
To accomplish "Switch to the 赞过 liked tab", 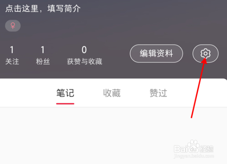I will 158,93.
